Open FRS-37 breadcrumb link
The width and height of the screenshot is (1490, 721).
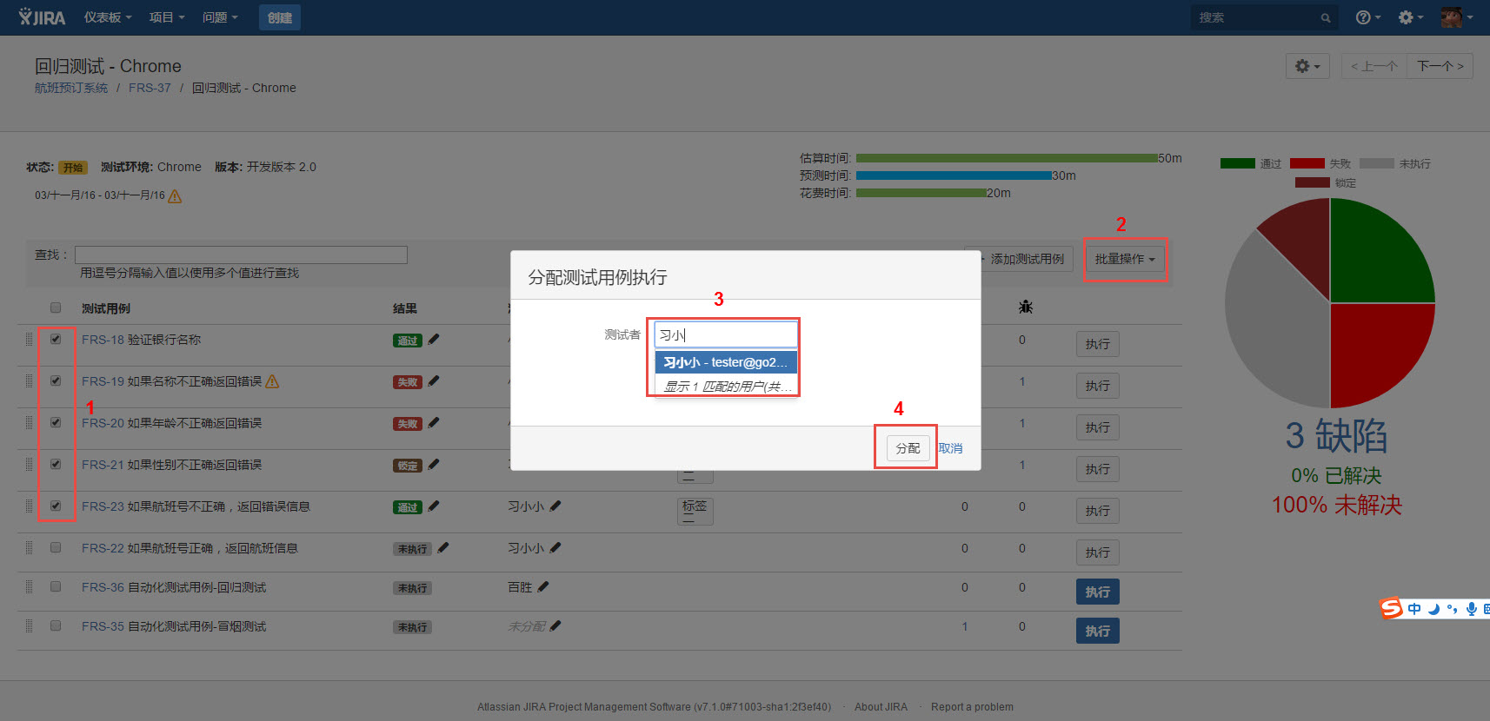150,88
